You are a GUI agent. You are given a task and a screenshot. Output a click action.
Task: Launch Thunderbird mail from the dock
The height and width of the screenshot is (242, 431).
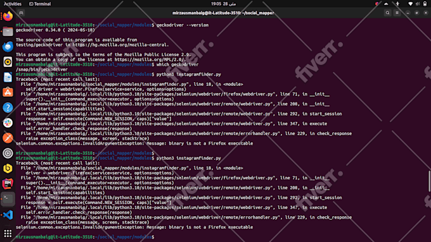click(8, 47)
